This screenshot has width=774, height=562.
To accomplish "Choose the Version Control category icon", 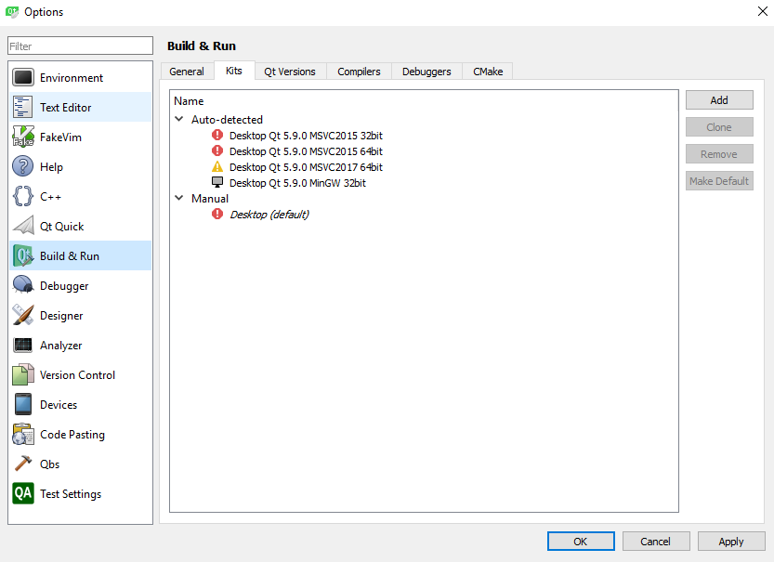I will click(x=23, y=375).
